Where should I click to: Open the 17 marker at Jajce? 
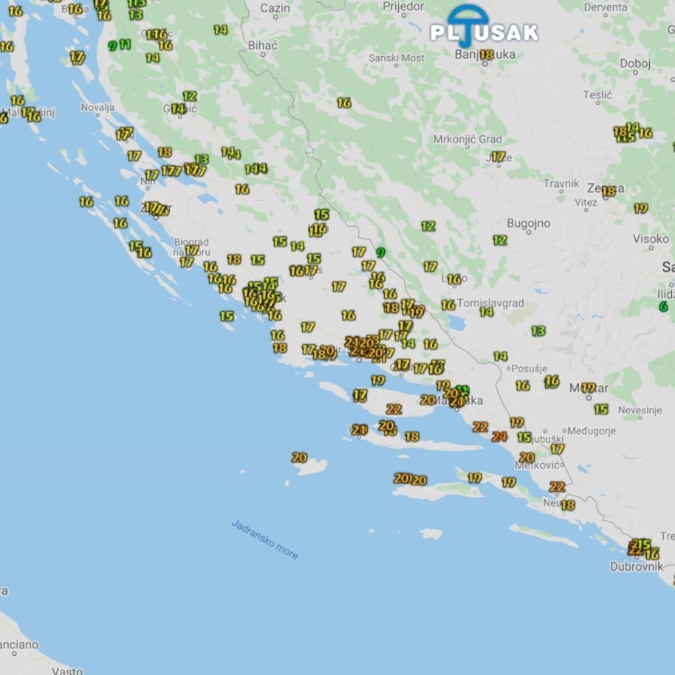(x=498, y=157)
